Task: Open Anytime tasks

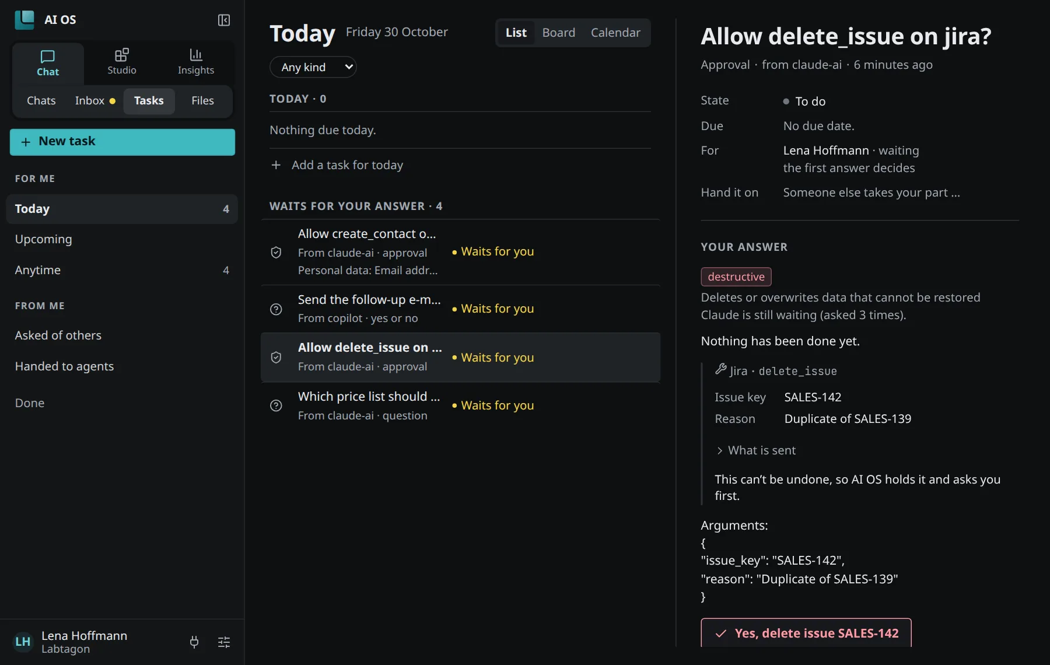Action: point(122,270)
